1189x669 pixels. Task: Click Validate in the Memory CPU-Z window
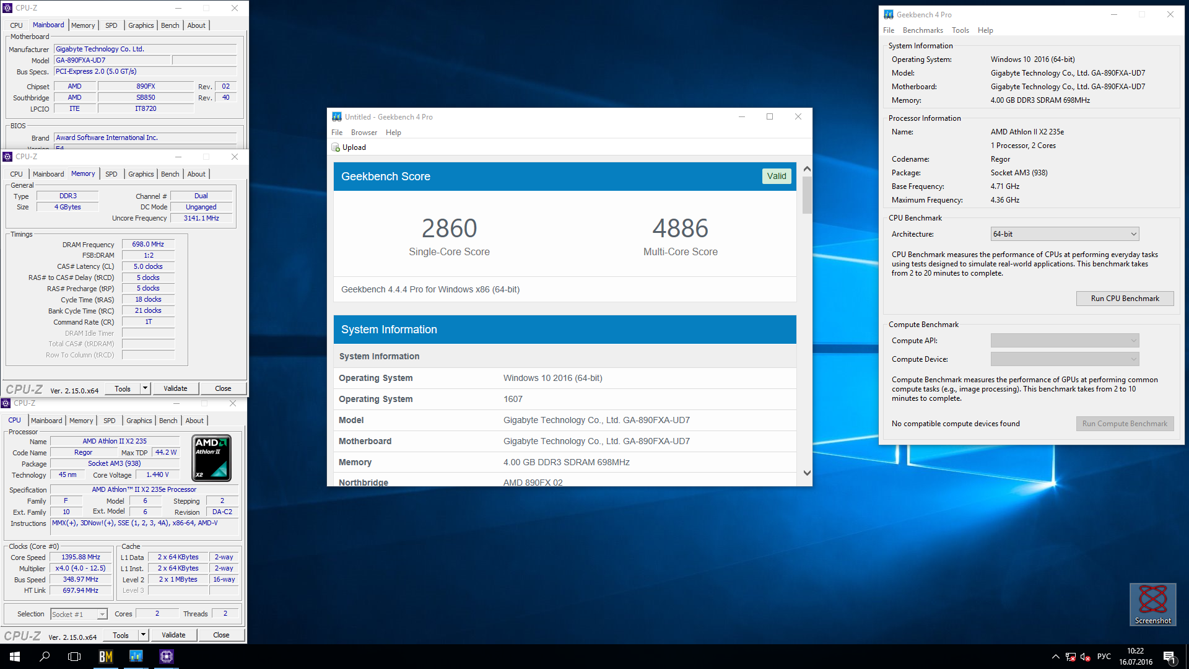click(x=175, y=388)
